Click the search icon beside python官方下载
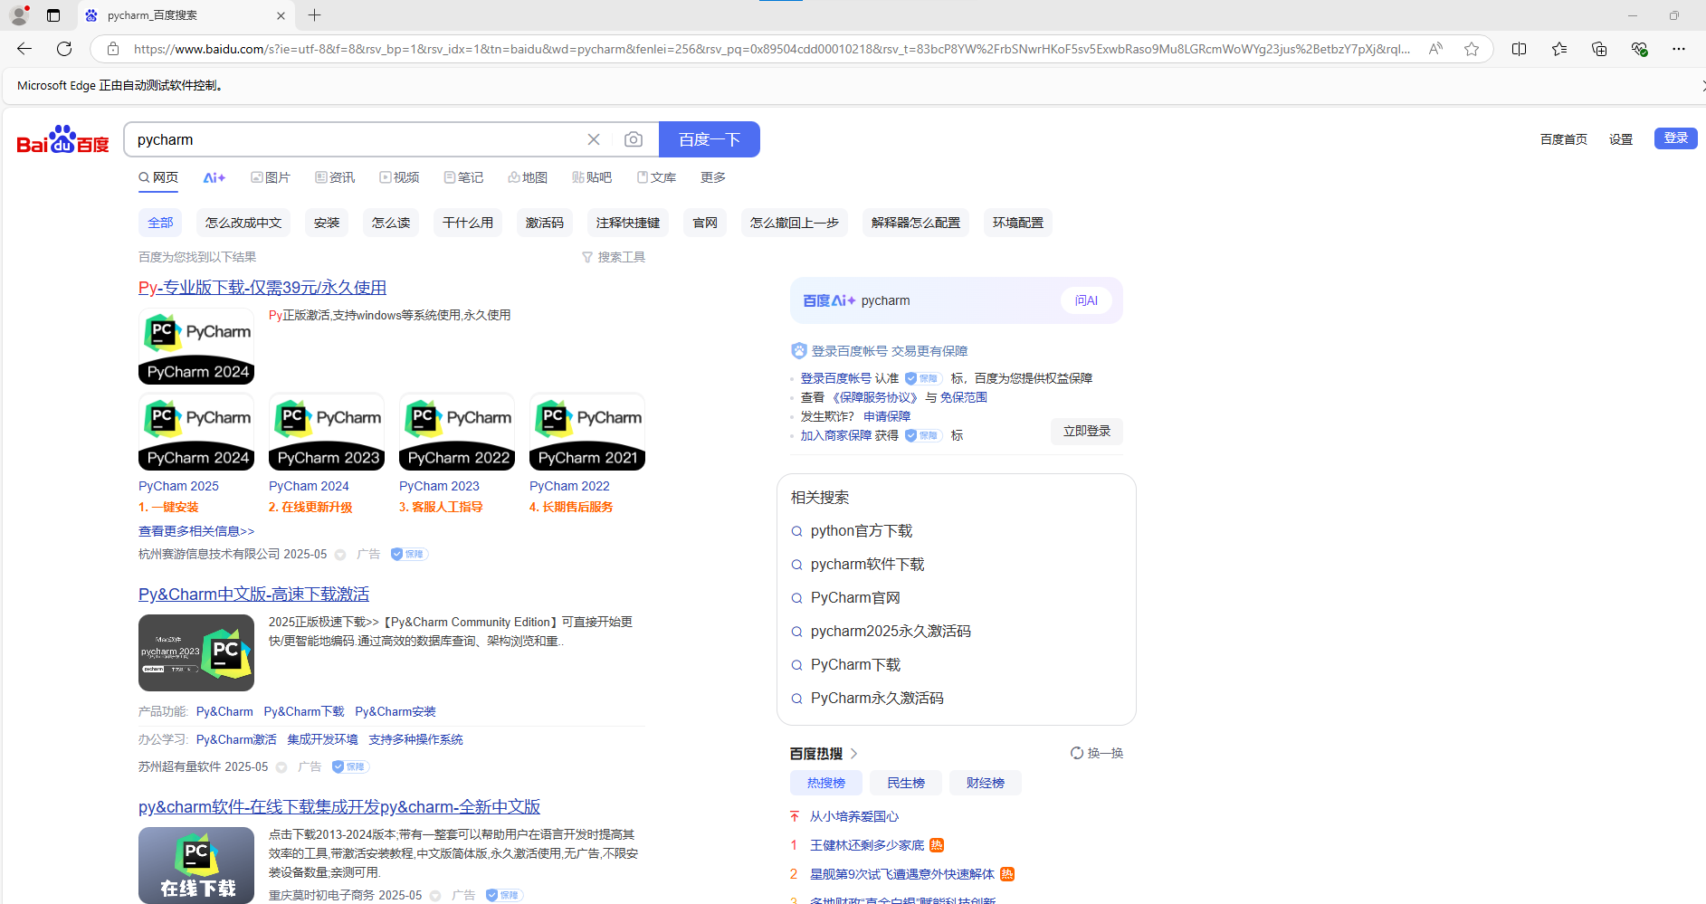This screenshot has width=1706, height=904. (x=797, y=532)
